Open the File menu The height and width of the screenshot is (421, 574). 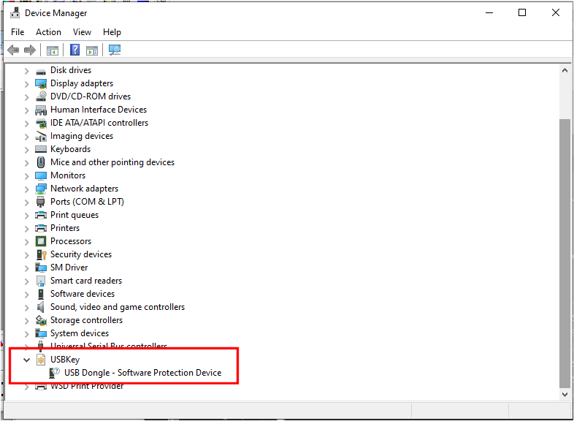pos(18,32)
